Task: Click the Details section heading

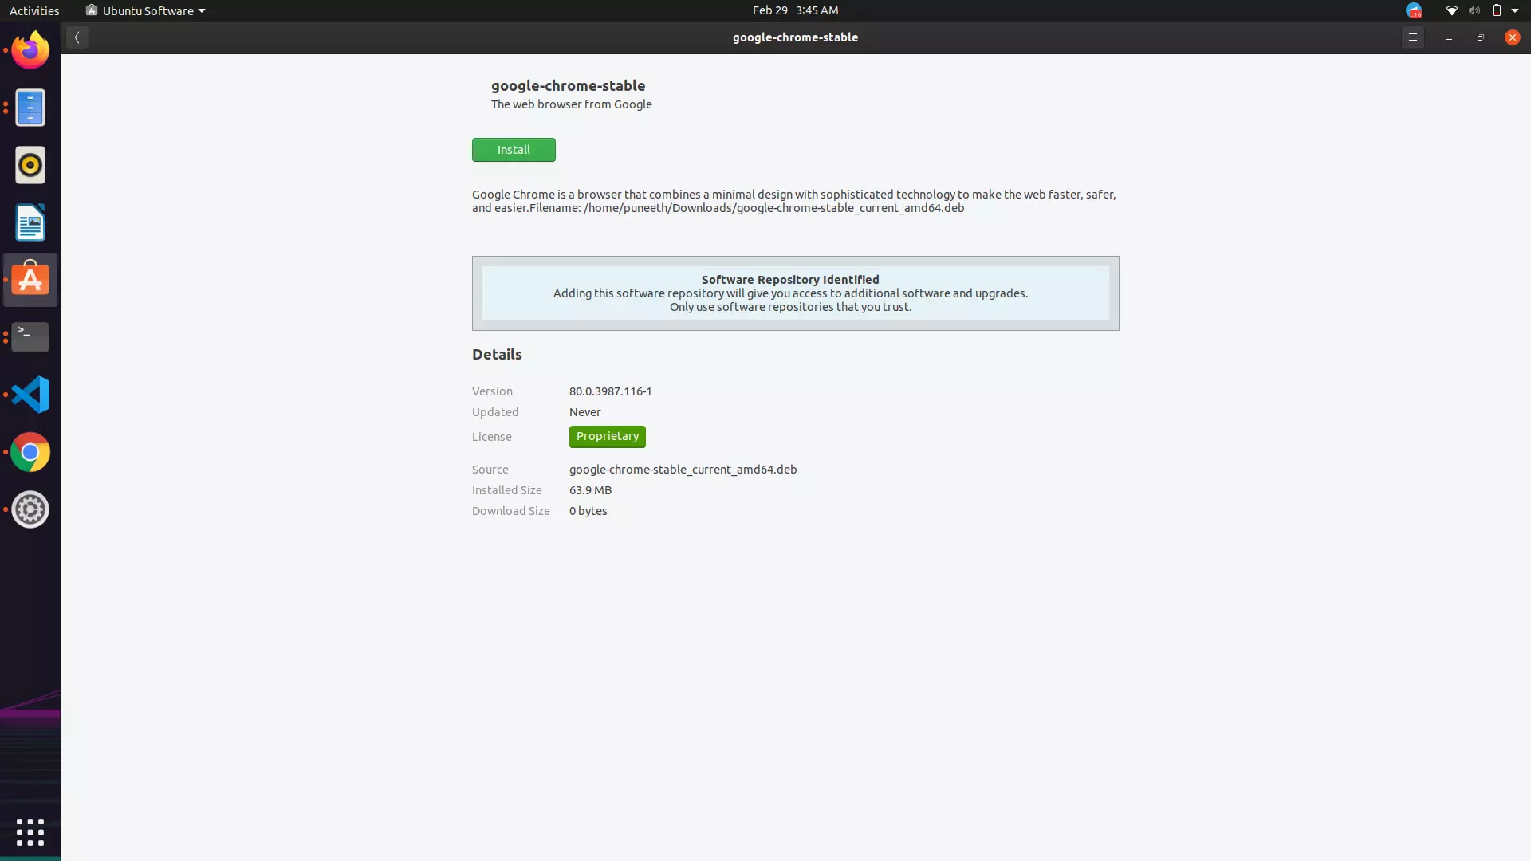Action: coord(497,355)
